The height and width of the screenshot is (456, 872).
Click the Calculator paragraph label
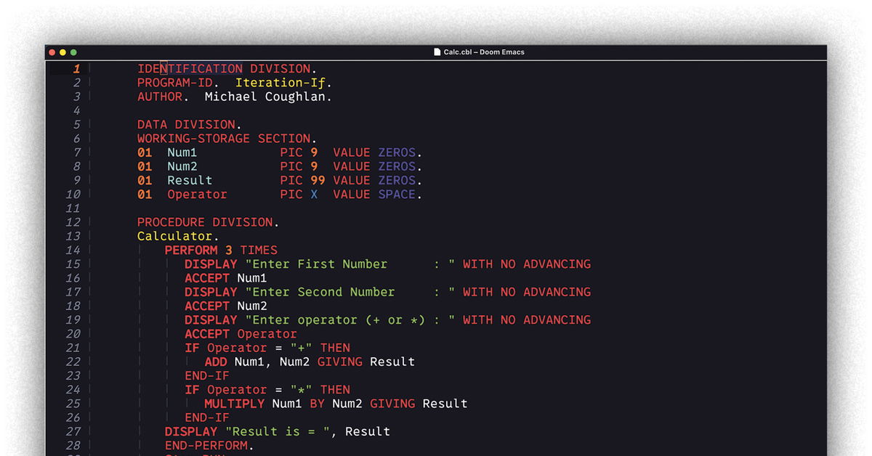pyautogui.click(x=174, y=236)
